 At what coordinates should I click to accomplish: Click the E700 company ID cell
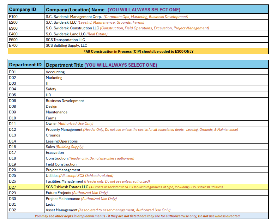[x=26, y=45]
